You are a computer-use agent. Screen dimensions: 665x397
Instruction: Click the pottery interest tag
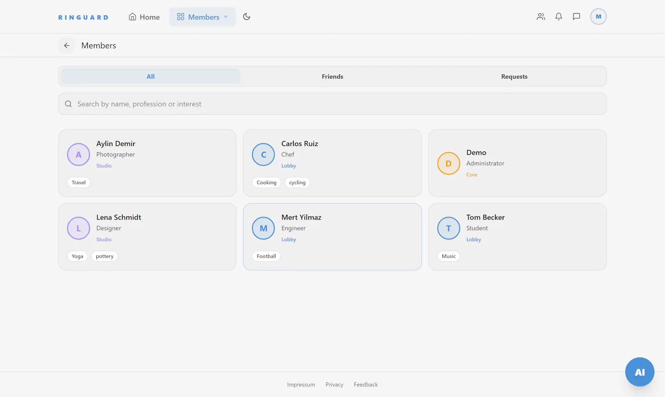click(105, 256)
